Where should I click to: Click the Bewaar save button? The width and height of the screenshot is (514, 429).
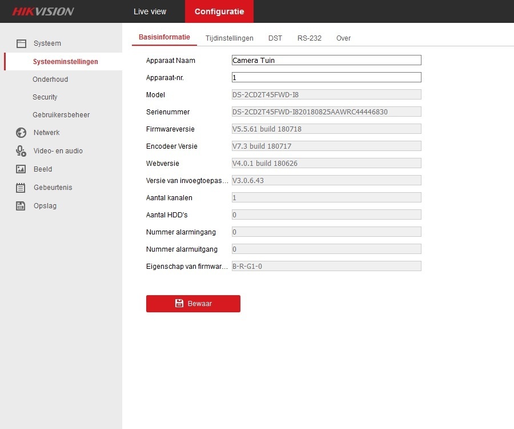click(193, 304)
